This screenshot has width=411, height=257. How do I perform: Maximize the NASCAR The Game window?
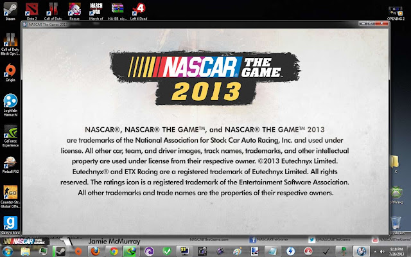click(x=371, y=24)
